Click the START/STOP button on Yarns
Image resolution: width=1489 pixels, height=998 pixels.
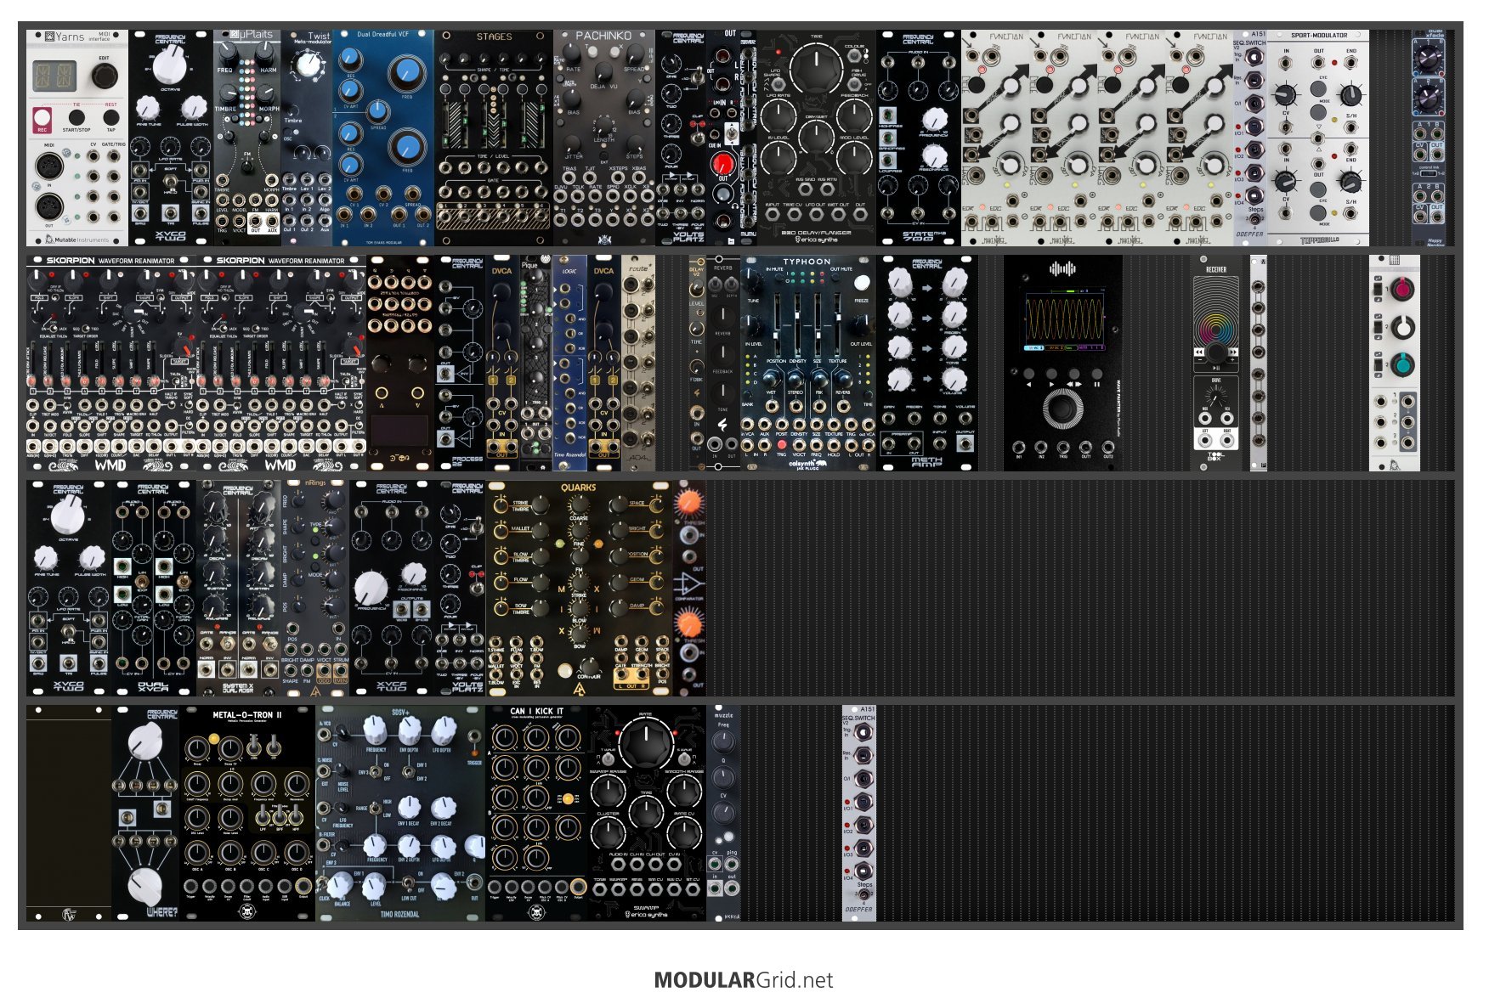click(x=76, y=116)
